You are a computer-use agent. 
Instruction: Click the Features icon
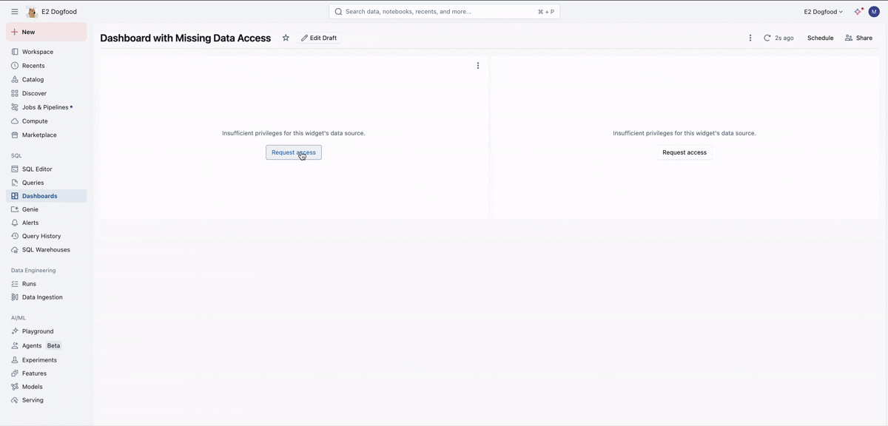[15, 373]
